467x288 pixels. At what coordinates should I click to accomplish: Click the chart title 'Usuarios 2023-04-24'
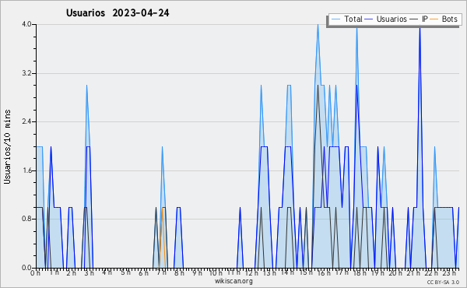click(118, 13)
